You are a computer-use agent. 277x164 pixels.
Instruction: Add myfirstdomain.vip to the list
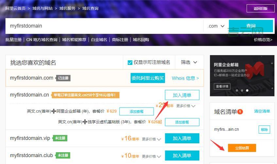click(182, 138)
